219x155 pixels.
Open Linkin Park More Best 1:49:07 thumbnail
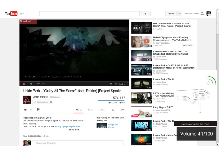click(x=141, y=140)
